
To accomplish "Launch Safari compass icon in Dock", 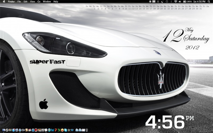I will pyautogui.click(x=20, y=130).
